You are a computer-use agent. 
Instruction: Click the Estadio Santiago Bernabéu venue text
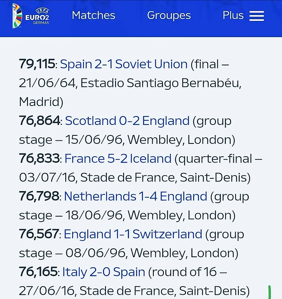click(x=160, y=83)
